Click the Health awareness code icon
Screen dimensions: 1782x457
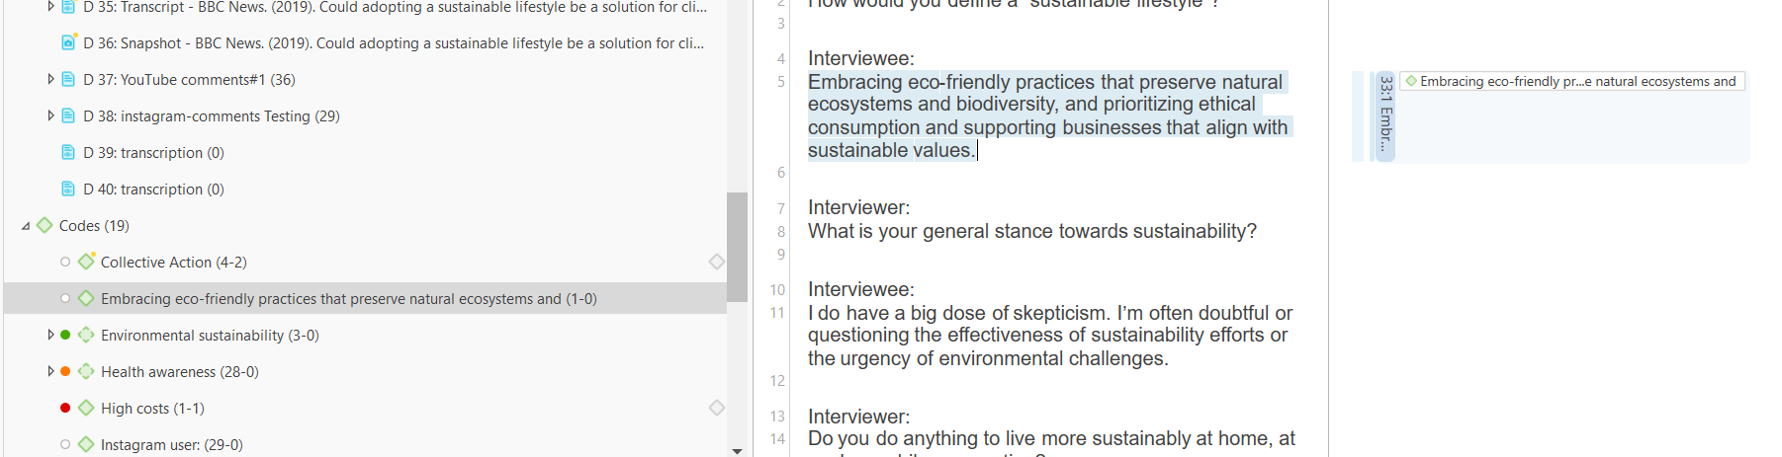click(87, 371)
